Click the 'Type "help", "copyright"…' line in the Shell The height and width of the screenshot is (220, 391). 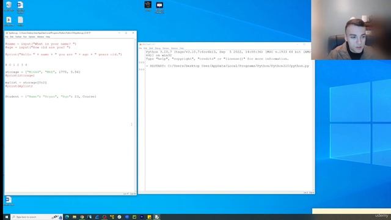pyautogui.click(x=217, y=59)
